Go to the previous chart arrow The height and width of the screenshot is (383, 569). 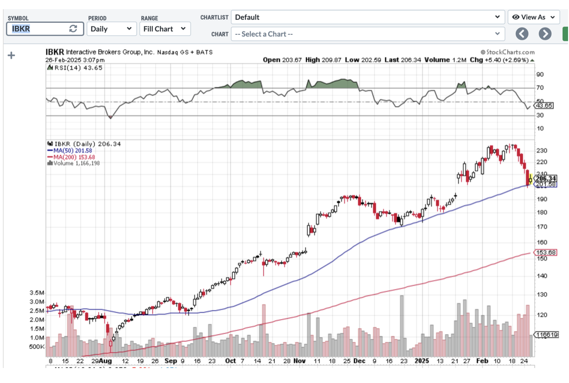point(522,34)
